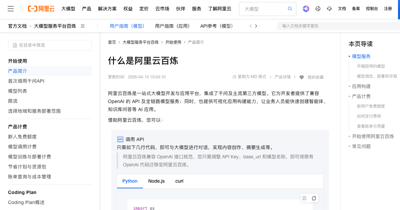Open the AI assistant star icon
This screenshot has width=400, height=210.
[x=306, y=9]
